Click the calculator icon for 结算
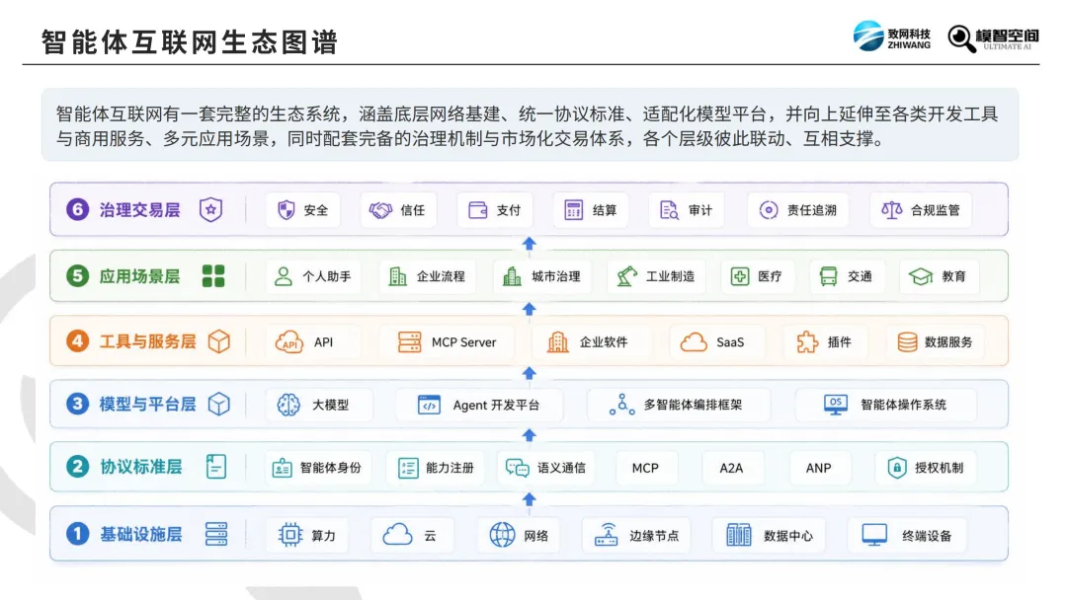Viewport: 1067px width, 600px height. (x=574, y=210)
